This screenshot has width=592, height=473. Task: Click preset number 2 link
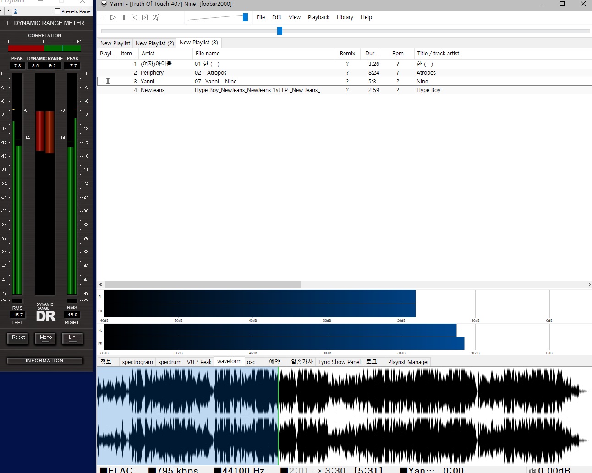click(x=16, y=11)
